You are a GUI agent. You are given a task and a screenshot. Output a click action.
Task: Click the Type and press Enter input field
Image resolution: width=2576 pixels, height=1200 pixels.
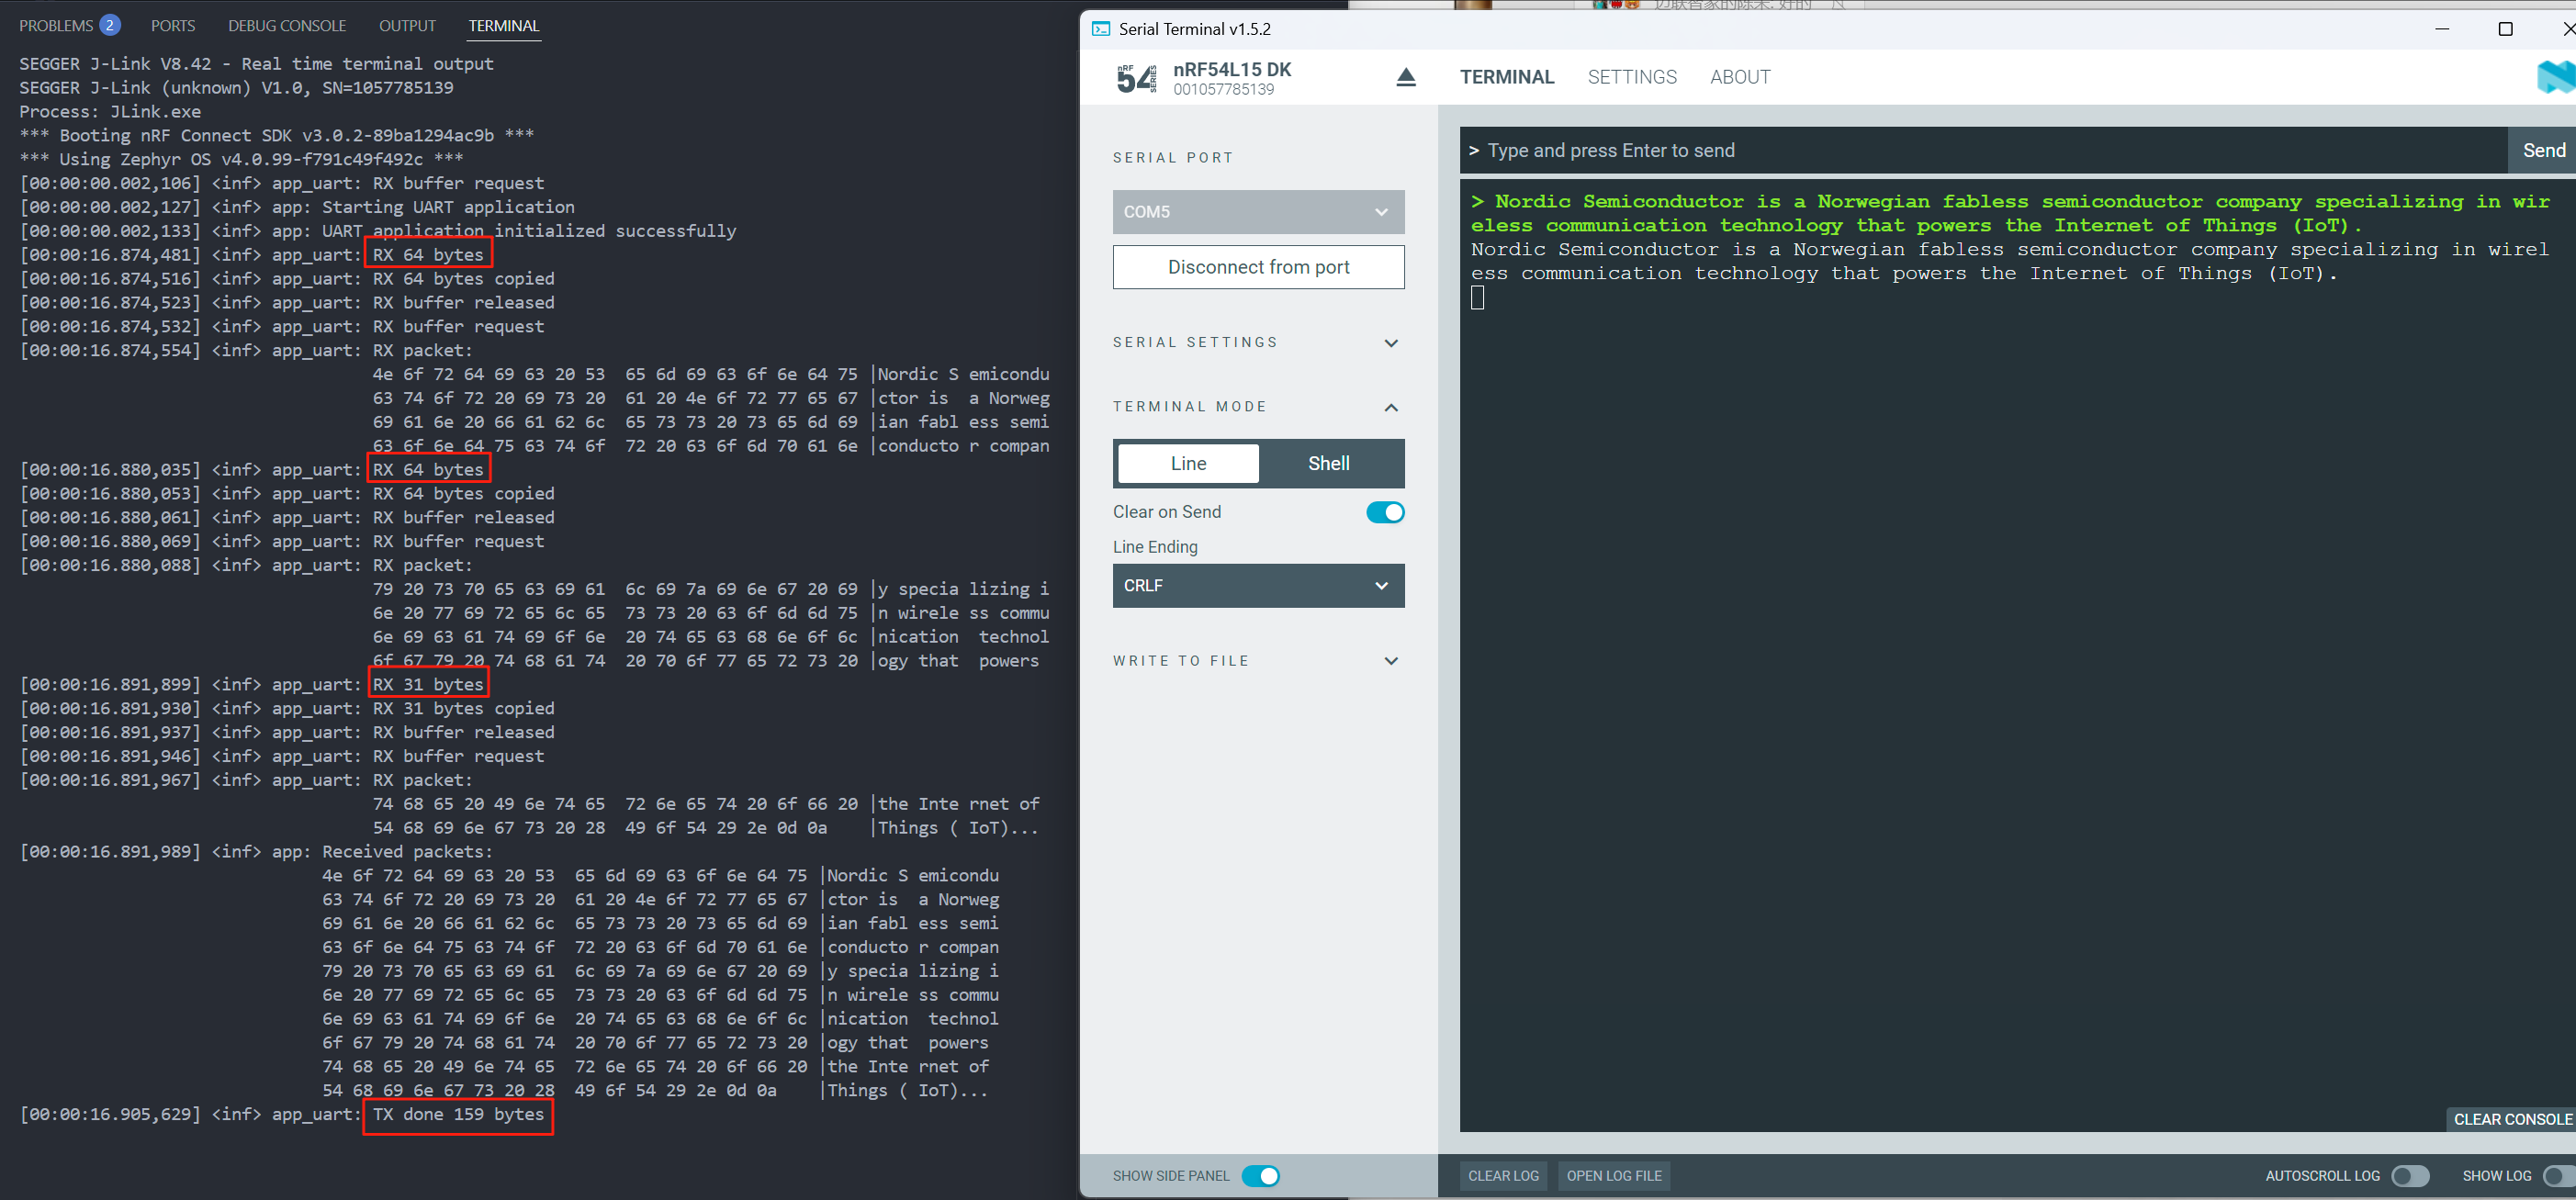point(1982,151)
